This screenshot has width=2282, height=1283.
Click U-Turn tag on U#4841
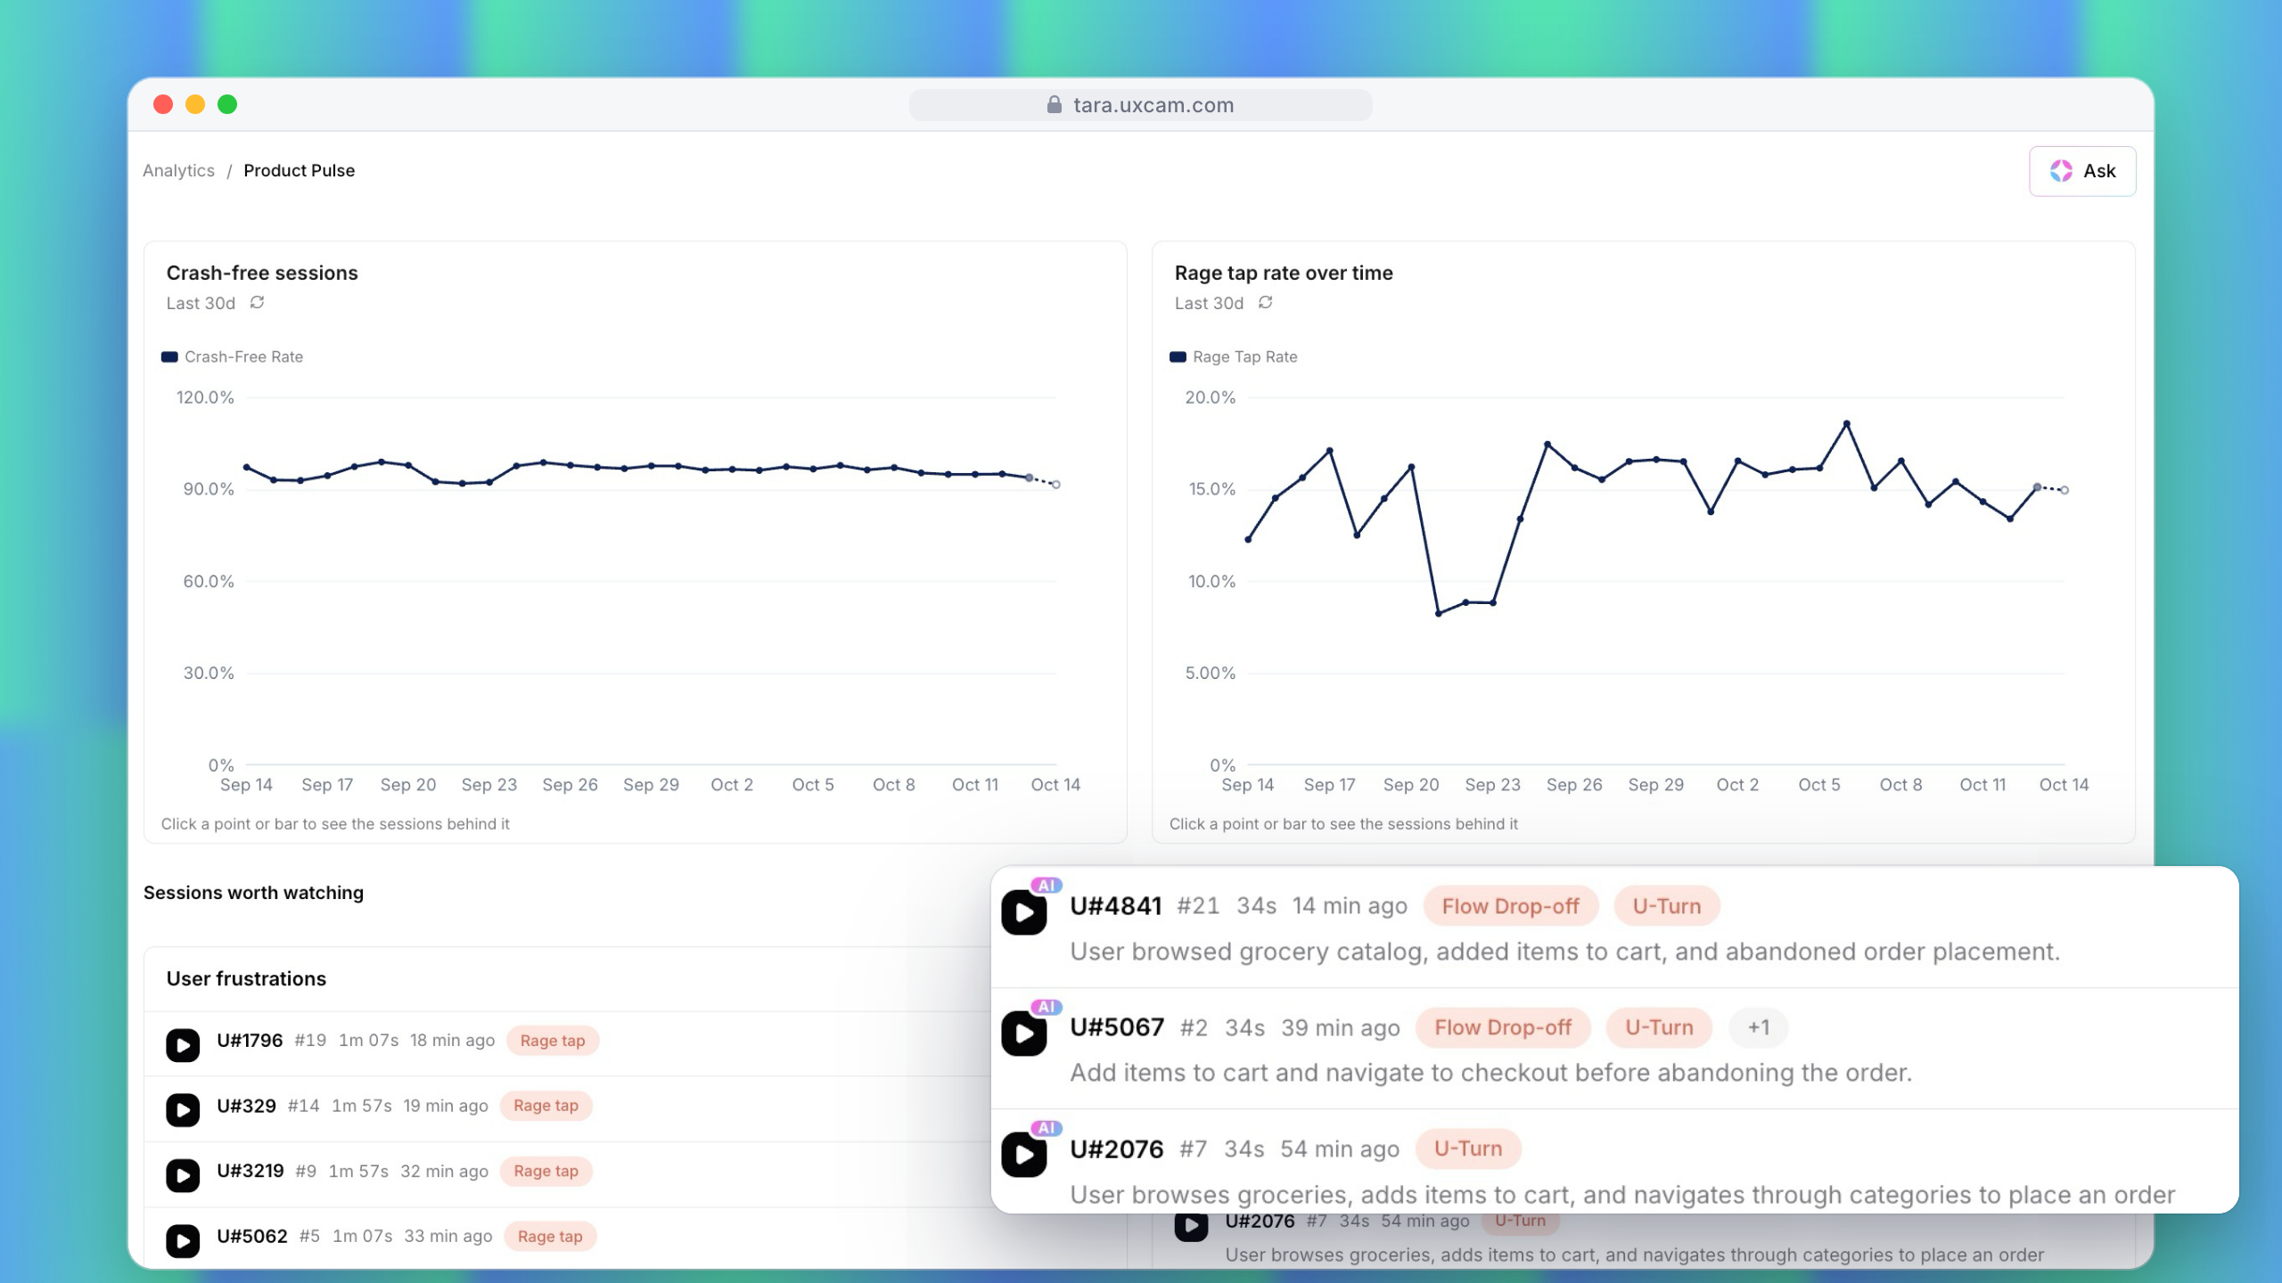(1666, 906)
